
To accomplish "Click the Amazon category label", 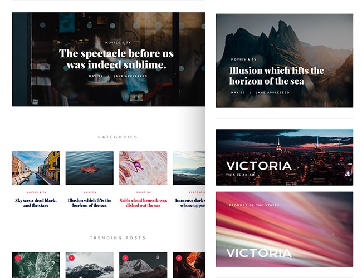I will [x=90, y=192].
